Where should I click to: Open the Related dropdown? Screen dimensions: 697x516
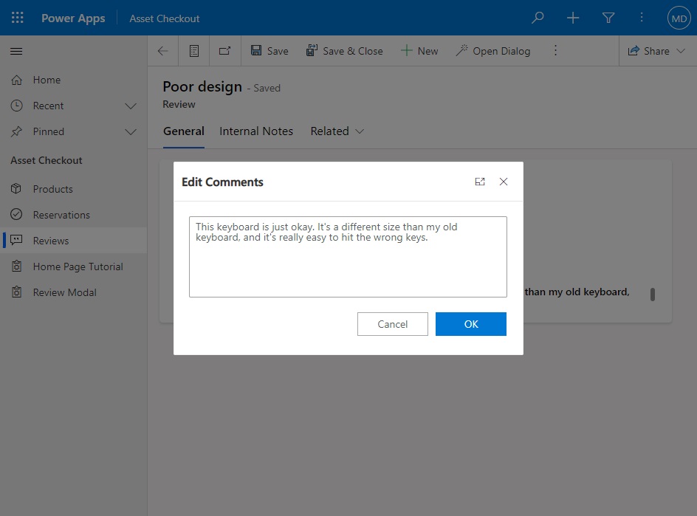[x=337, y=131]
